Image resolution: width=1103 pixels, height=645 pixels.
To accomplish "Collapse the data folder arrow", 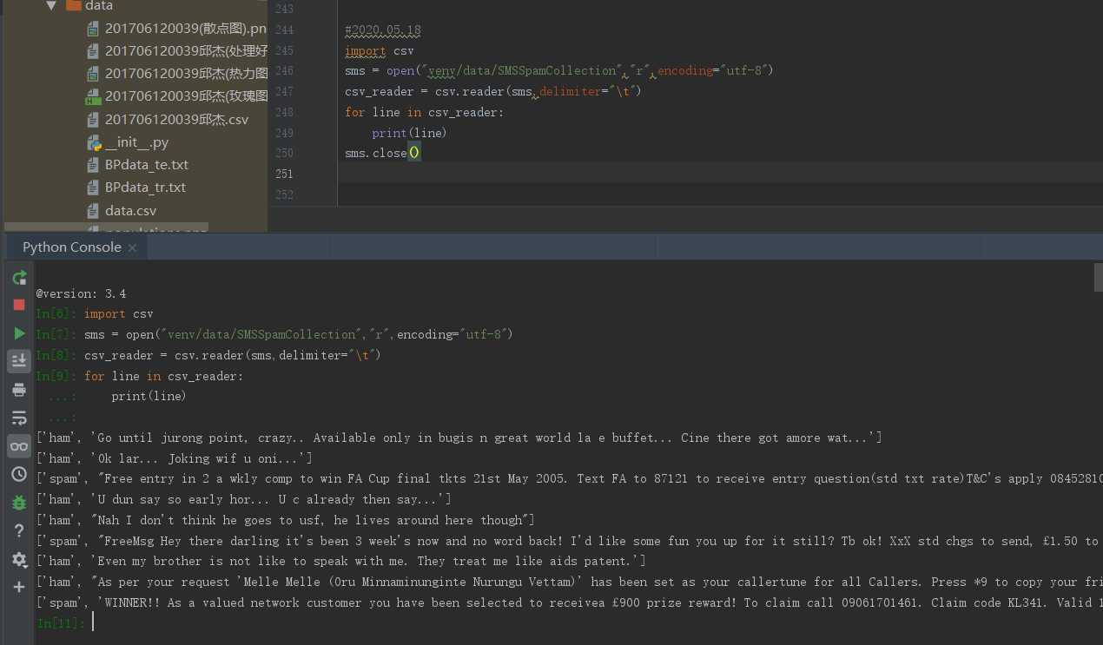I will pos(50,5).
